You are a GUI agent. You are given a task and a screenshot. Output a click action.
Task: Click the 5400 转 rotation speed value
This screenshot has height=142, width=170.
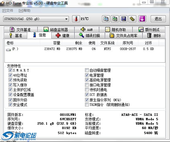[x=151, y=133]
